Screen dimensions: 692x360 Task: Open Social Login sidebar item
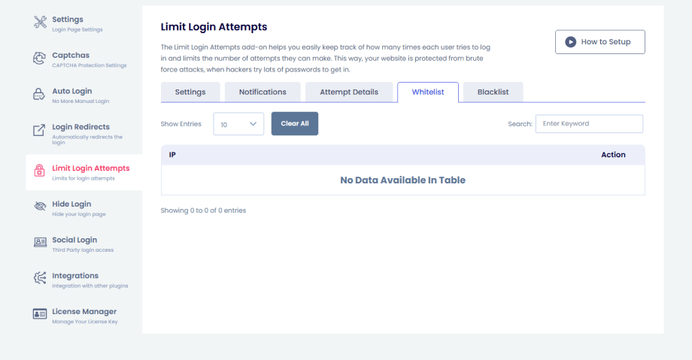(83, 244)
